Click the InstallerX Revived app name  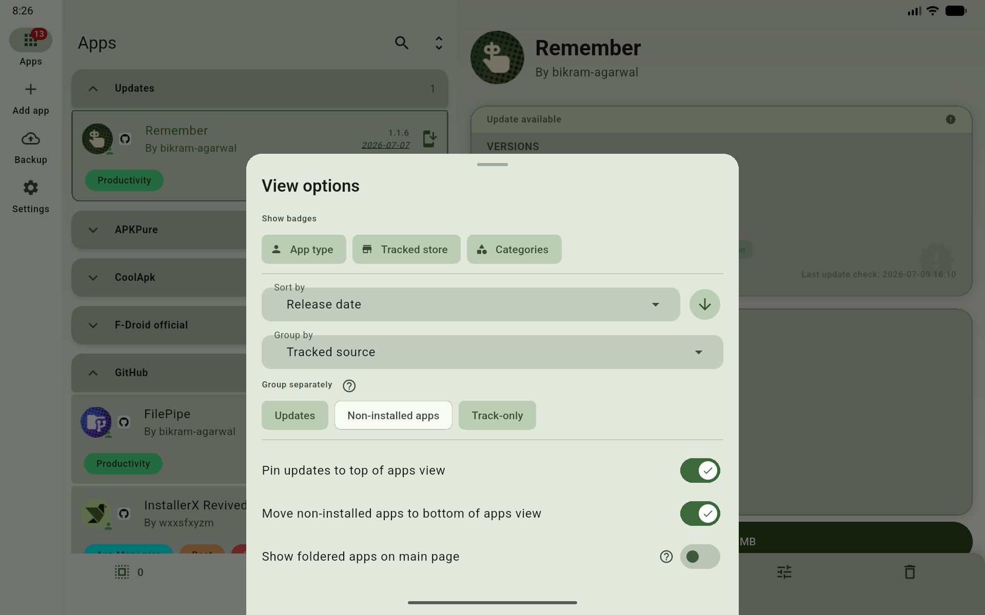tap(195, 505)
